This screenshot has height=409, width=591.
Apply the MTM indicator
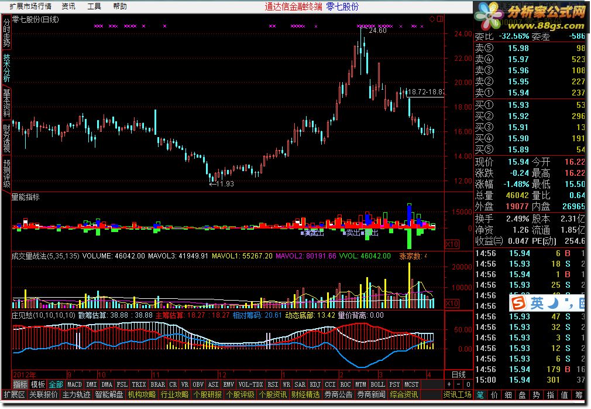(360, 384)
